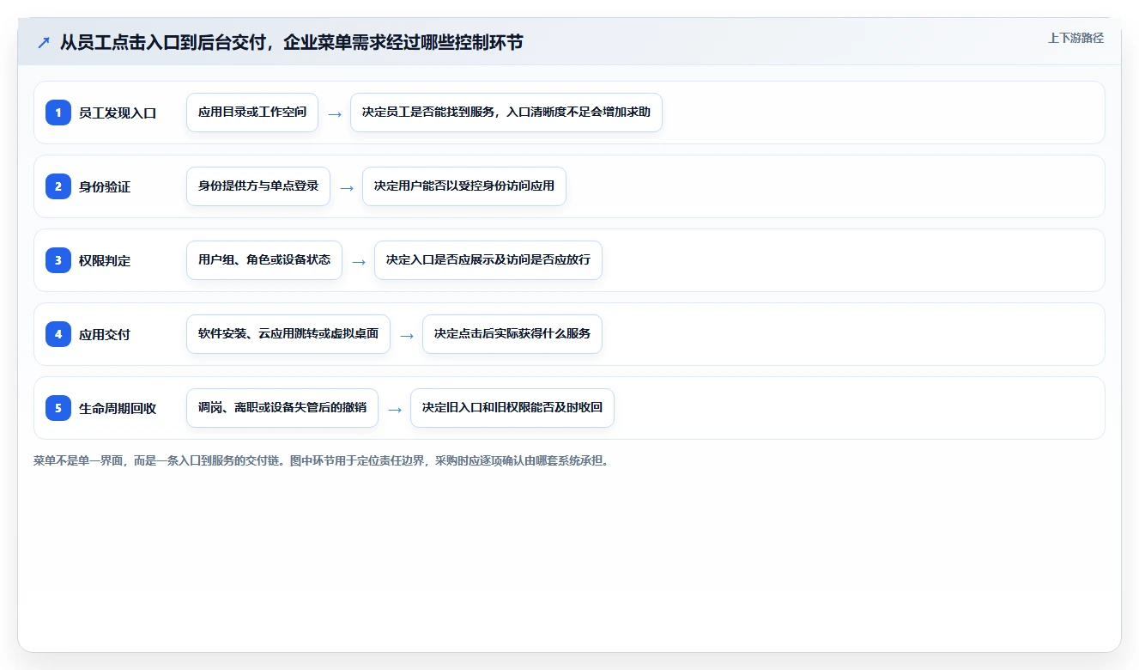Click 调岗、离职或设备失管后的撤销 box

pos(282,408)
